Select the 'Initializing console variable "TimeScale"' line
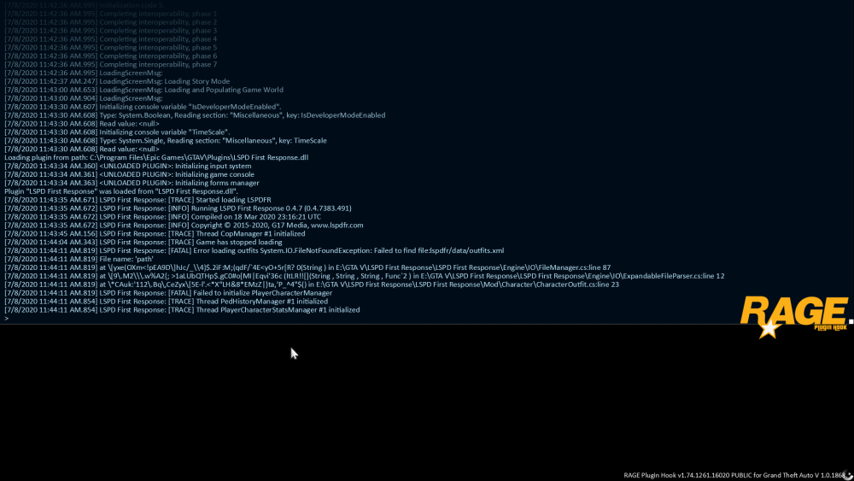This screenshot has height=481, width=854. 117,132
